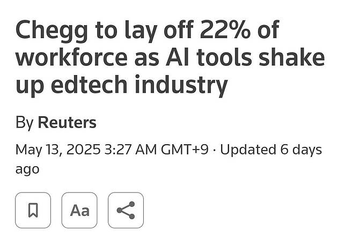Share the article via share icon
The height and width of the screenshot is (246, 353).
tap(126, 210)
